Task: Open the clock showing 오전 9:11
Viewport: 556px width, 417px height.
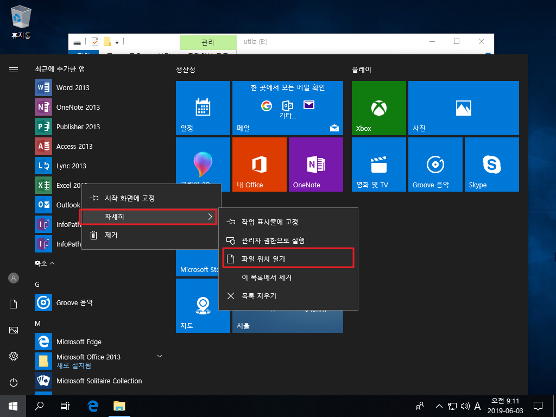Action: point(505,406)
